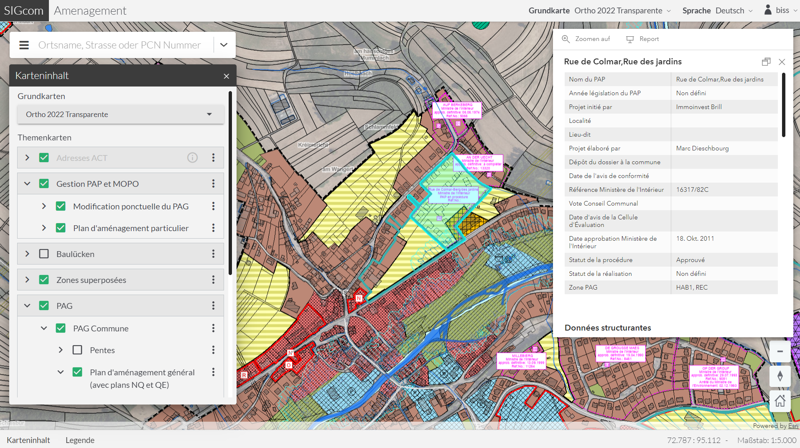Enable the Baulücken layer
Viewport: 800px width, 448px height.
pos(44,254)
